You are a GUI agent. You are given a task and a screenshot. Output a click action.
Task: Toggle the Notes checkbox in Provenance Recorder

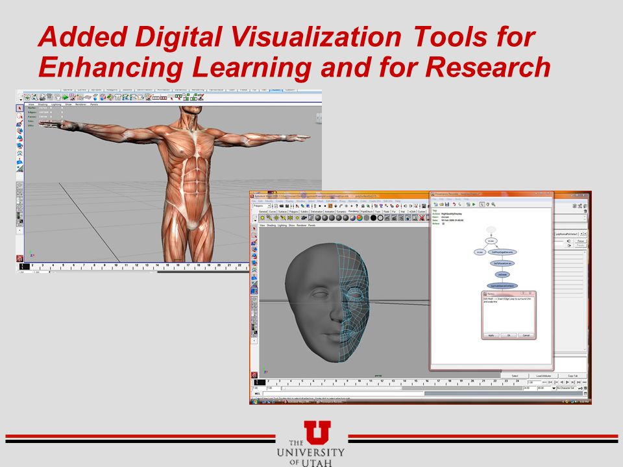[x=443, y=224]
